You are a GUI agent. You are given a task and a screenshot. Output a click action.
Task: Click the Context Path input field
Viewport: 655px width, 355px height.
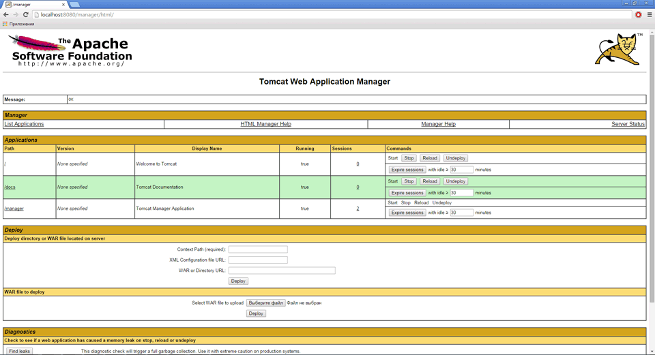pos(258,249)
